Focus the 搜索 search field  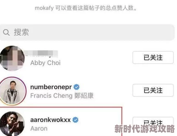87,32
